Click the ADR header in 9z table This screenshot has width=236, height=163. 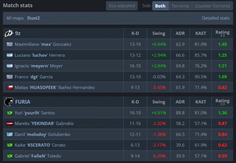coord(180,33)
